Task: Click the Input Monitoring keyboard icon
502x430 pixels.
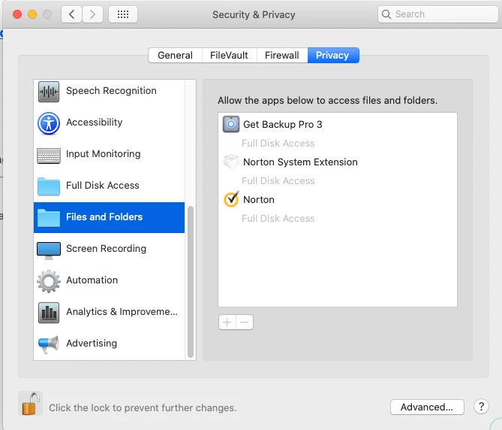Action: [49, 156]
